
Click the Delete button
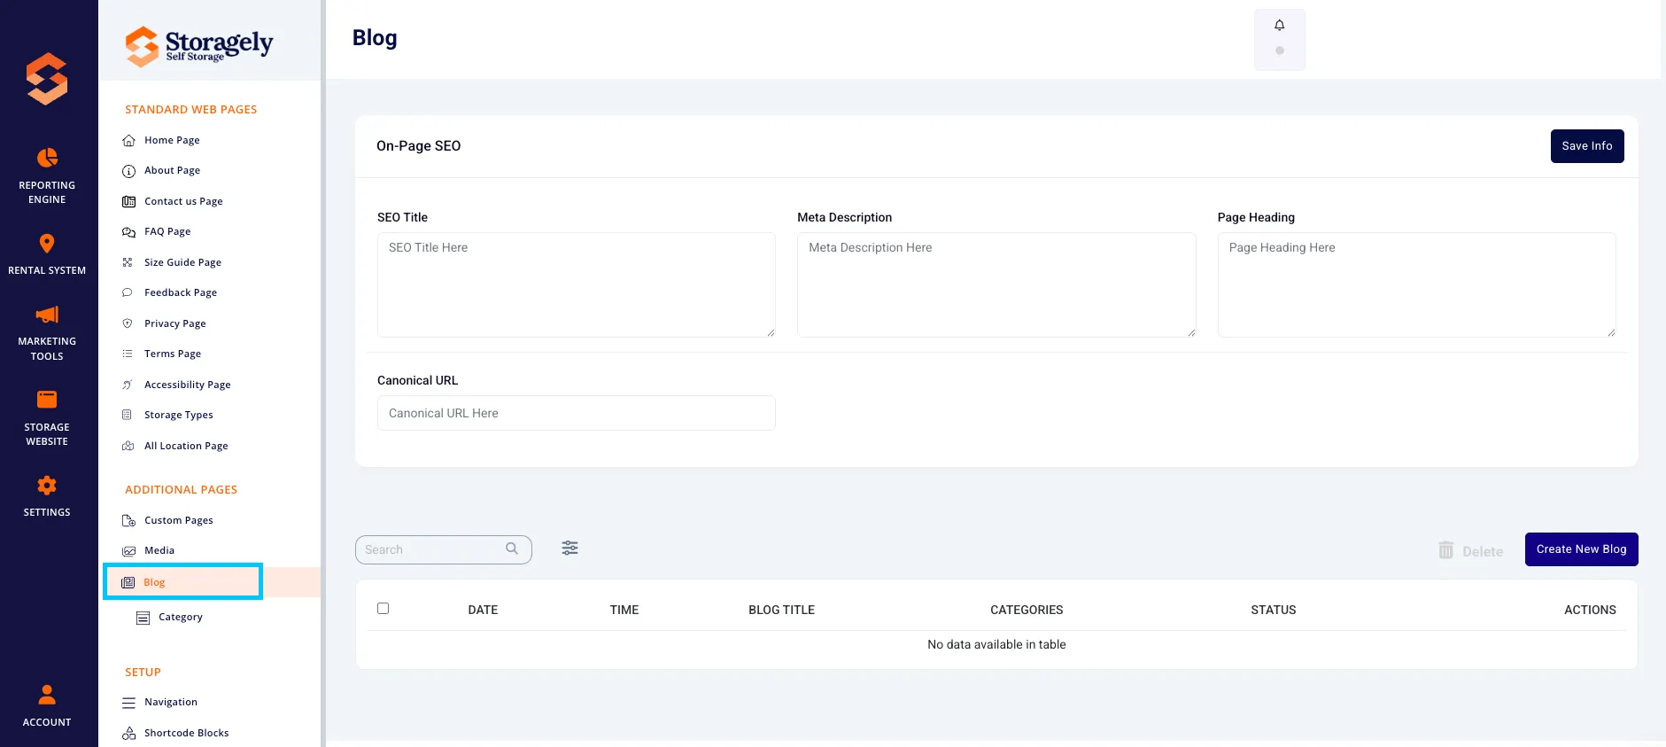[x=1470, y=551]
